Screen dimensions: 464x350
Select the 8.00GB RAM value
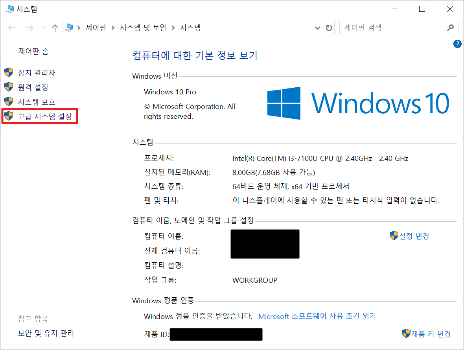(x=274, y=173)
